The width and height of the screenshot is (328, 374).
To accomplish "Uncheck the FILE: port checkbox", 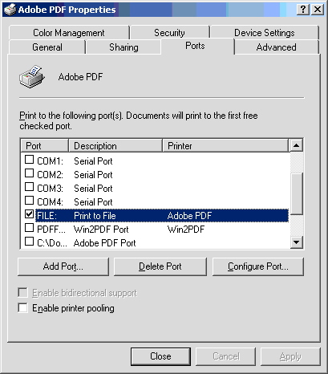I will [x=29, y=213].
